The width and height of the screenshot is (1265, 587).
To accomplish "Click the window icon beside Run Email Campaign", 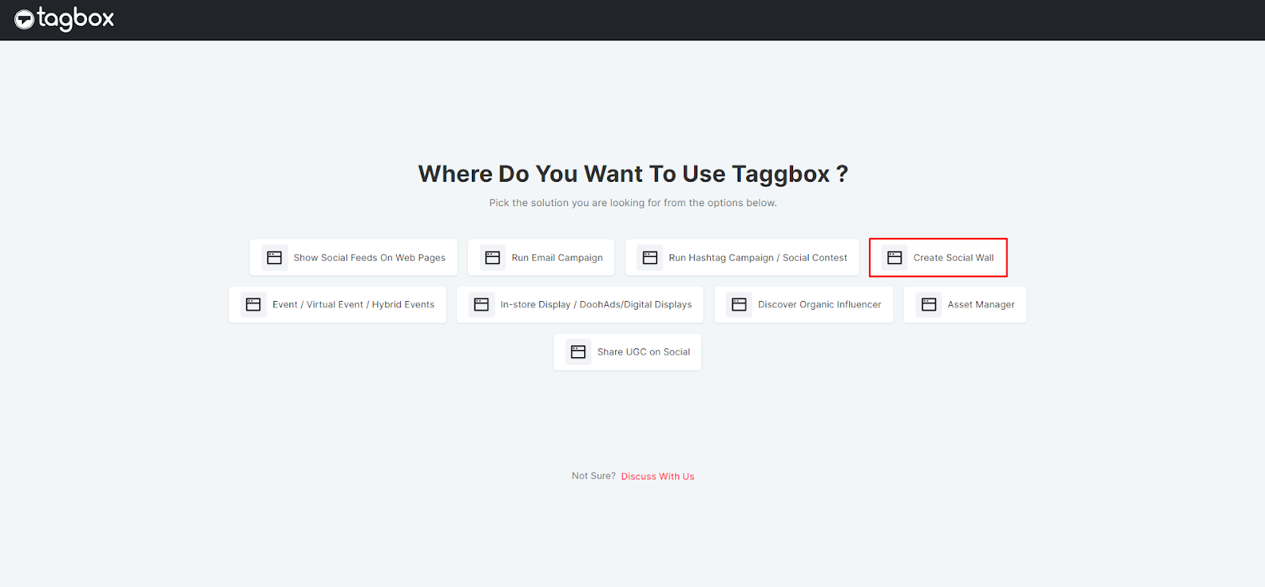I will (x=493, y=258).
